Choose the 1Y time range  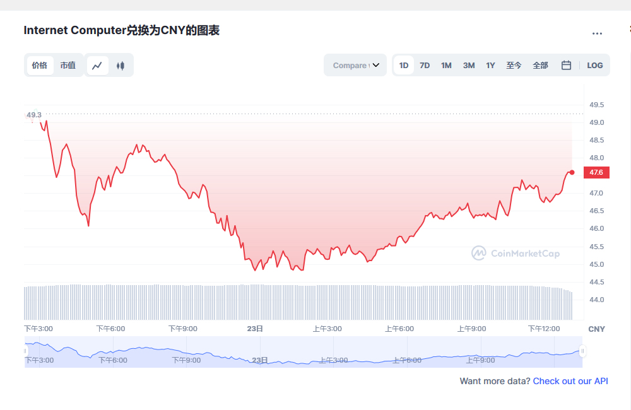tap(490, 65)
